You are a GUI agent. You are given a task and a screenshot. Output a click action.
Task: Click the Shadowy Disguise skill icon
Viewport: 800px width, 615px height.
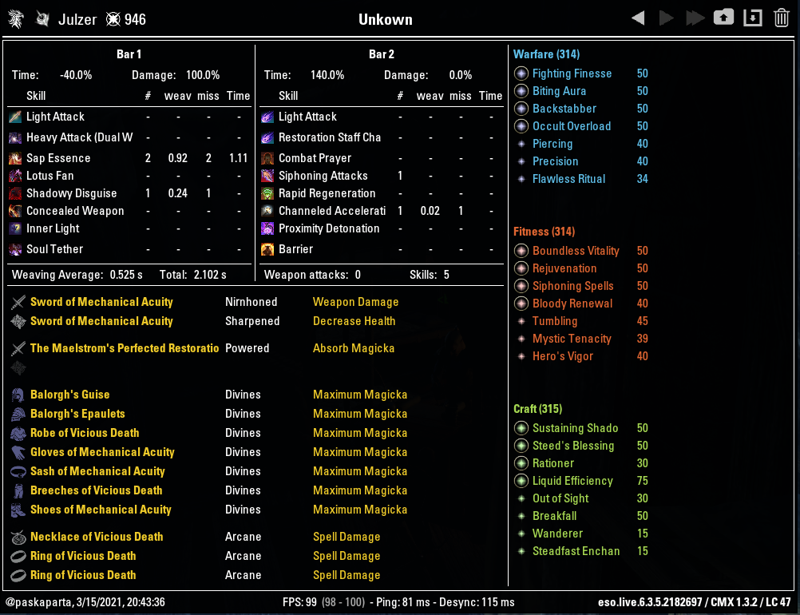click(x=15, y=193)
